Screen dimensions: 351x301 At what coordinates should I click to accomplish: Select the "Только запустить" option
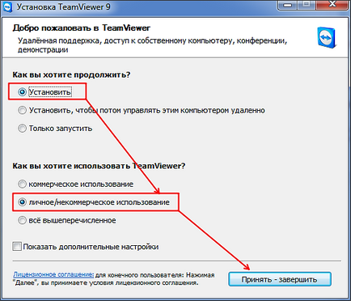coord(22,128)
